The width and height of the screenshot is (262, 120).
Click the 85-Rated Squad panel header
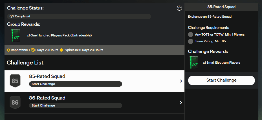click(221, 7)
